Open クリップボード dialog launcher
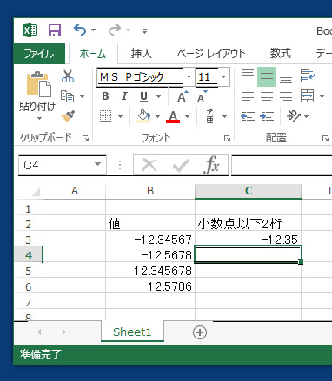 [x=85, y=139]
